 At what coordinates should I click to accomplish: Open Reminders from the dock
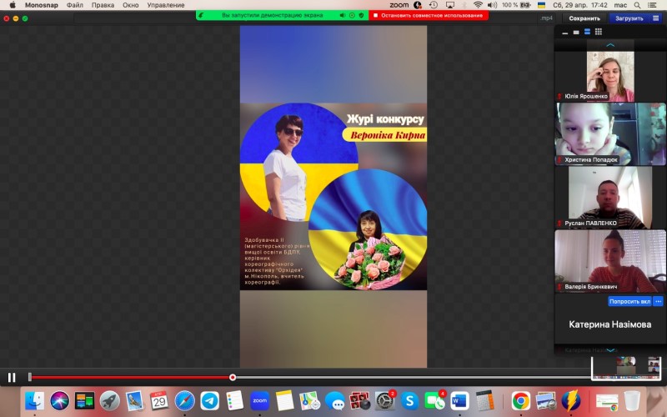[235, 401]
